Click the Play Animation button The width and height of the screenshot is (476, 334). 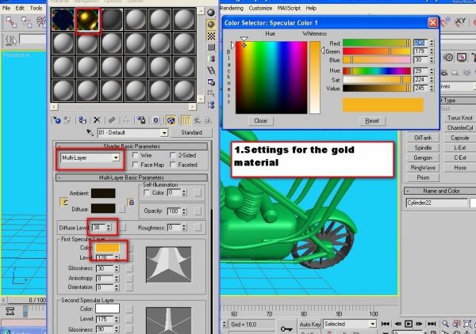[409, 324]
